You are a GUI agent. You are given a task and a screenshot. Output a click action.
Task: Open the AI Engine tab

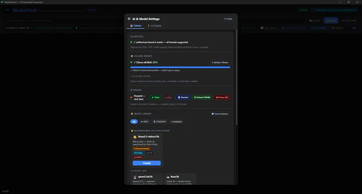click(x=154, y=26)
